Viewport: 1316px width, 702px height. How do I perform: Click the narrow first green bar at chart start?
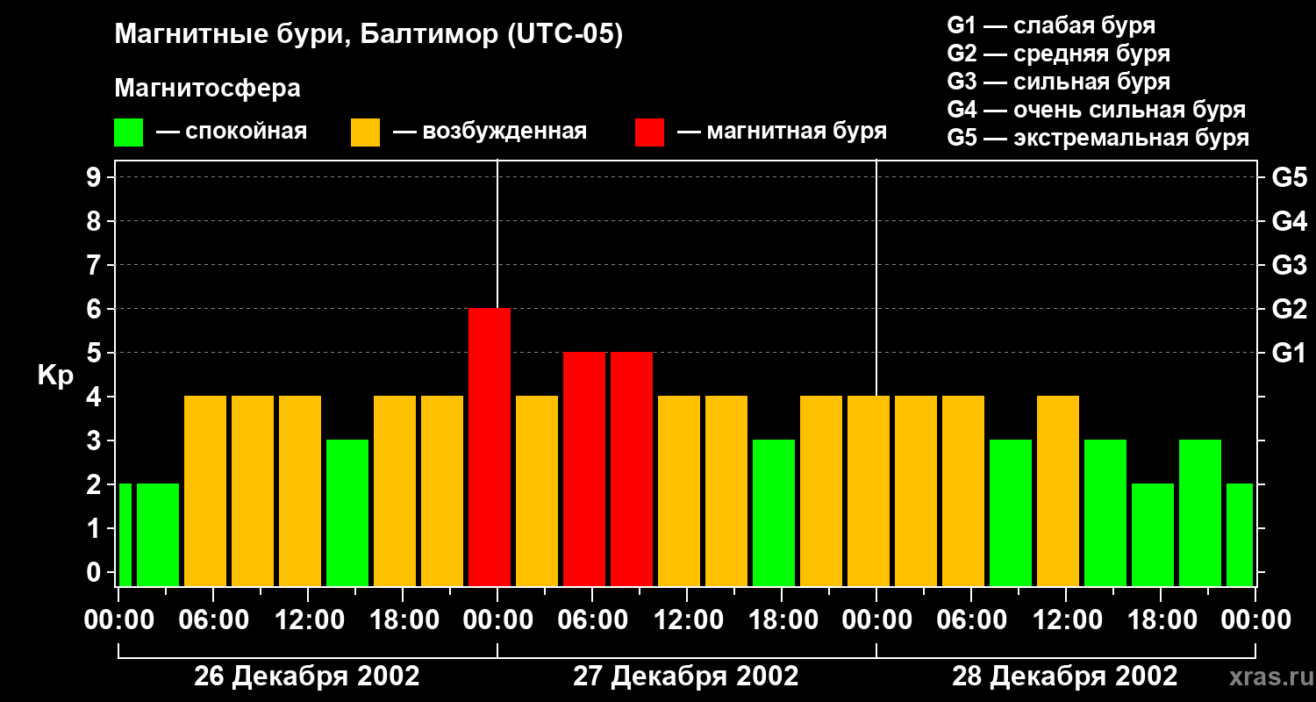[125, 534]
